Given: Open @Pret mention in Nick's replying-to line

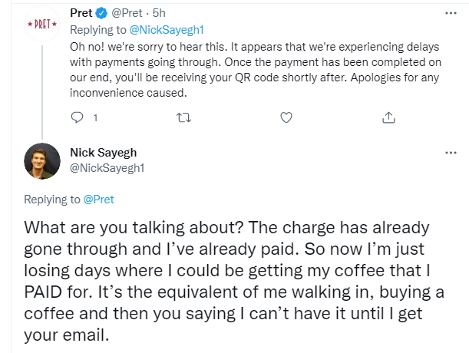Looking at the screenshot, I should [99, 200].
